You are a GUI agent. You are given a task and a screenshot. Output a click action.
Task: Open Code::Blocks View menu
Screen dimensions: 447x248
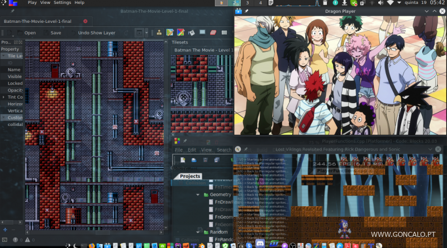click(206, 149)
